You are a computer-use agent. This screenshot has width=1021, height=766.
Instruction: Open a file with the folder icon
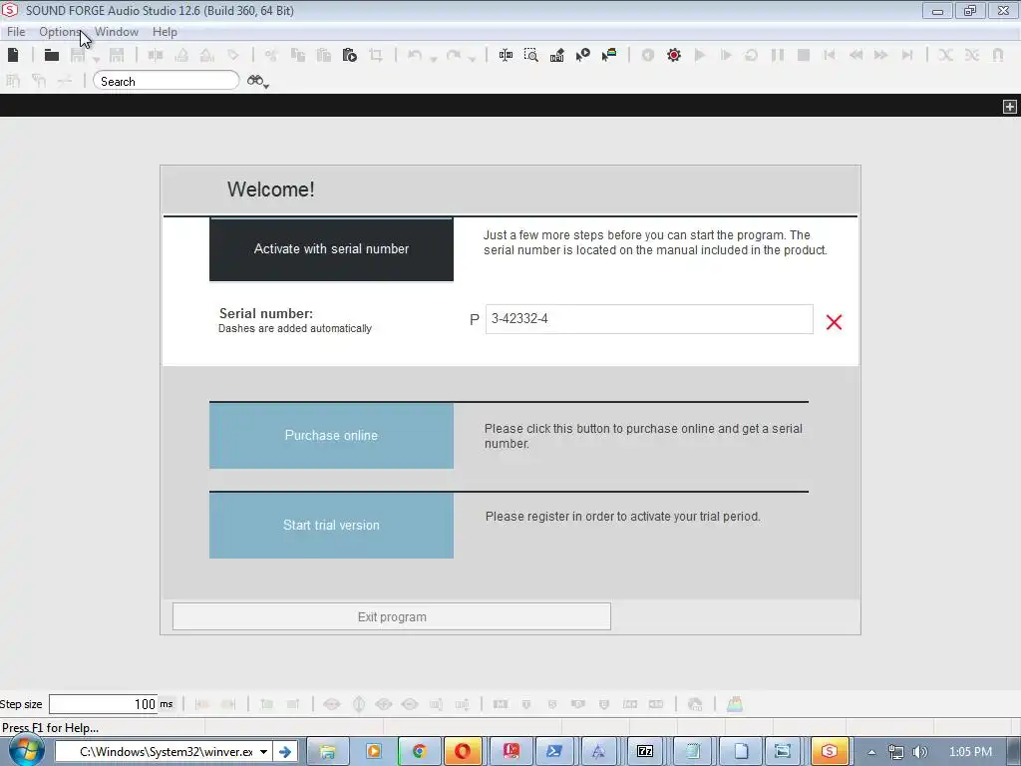coord(52,56)
